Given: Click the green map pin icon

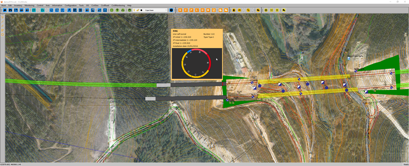Looking at the screenshot, I should pos(117,10).
